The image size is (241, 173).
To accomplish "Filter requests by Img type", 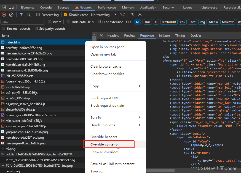I will (202, 22).
